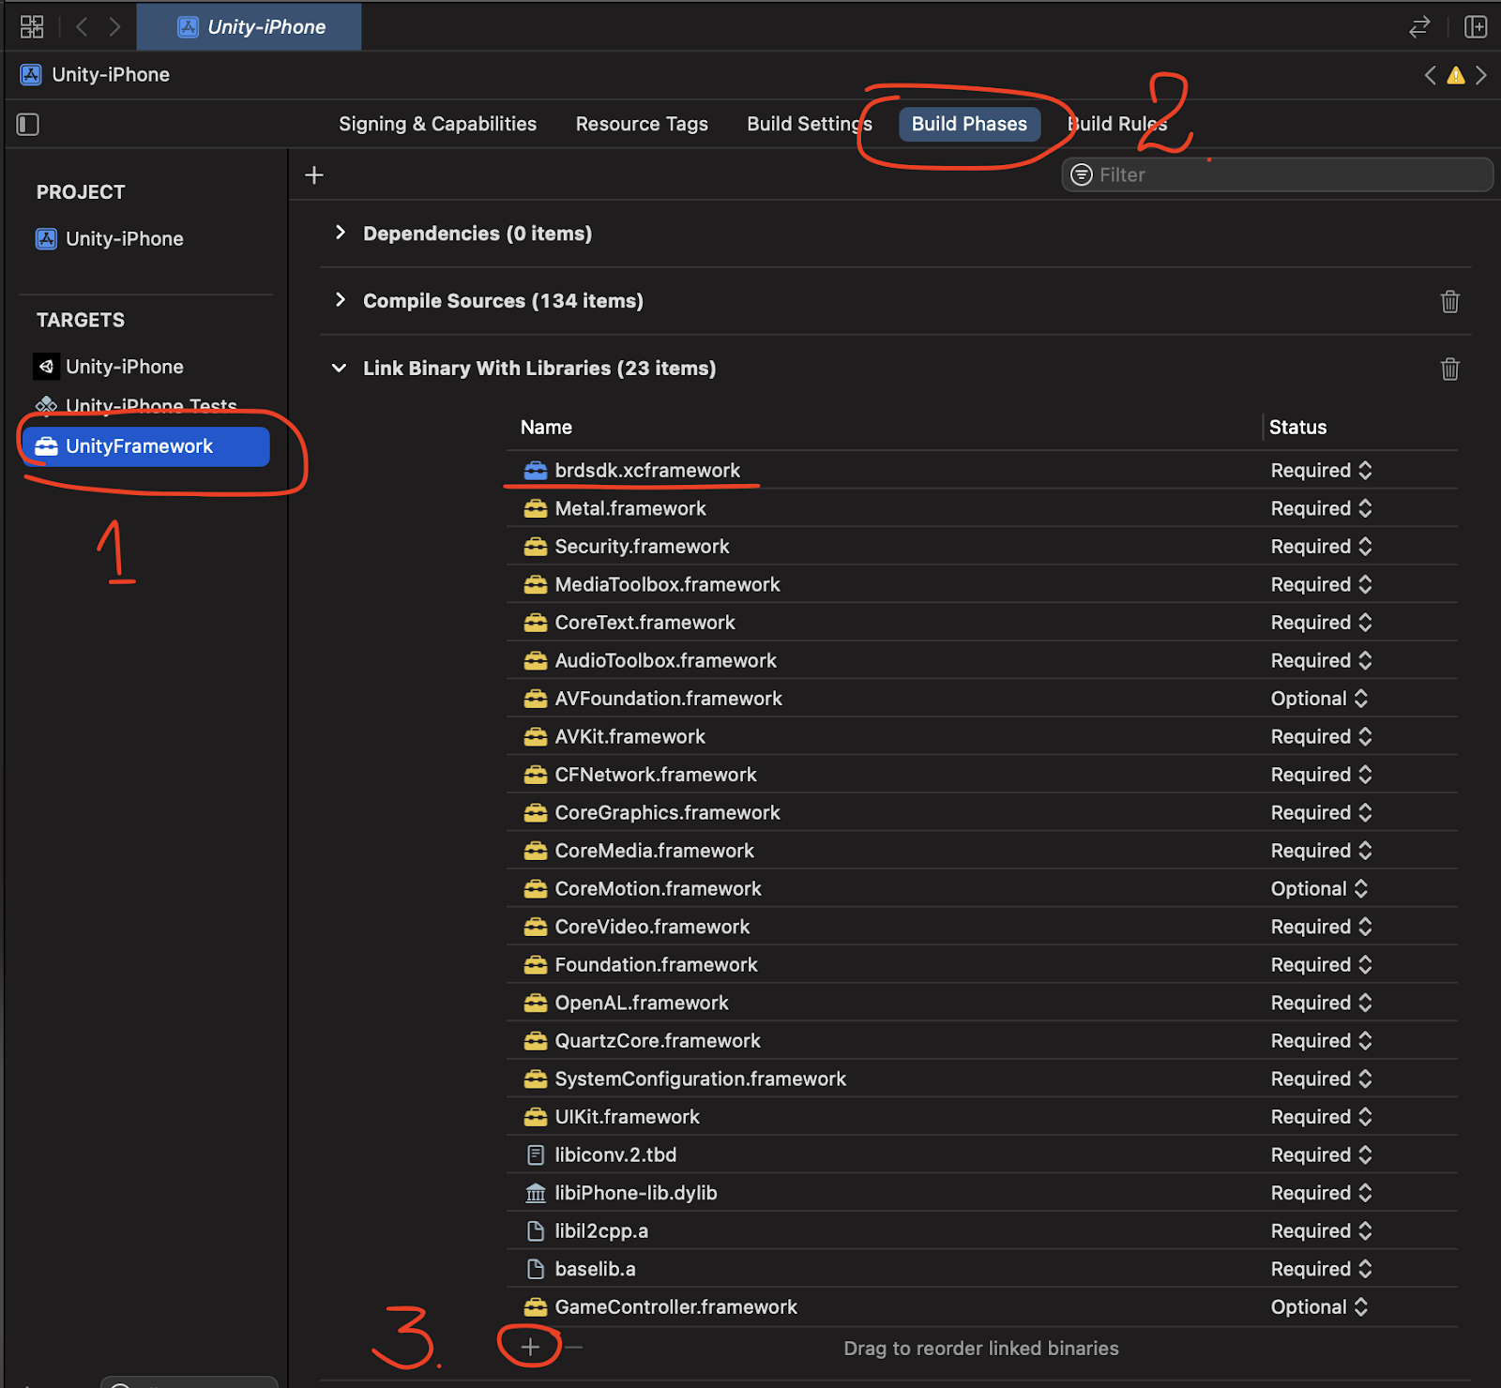
Task: Open the Resource Tags tab
Action: click(642, 124)
